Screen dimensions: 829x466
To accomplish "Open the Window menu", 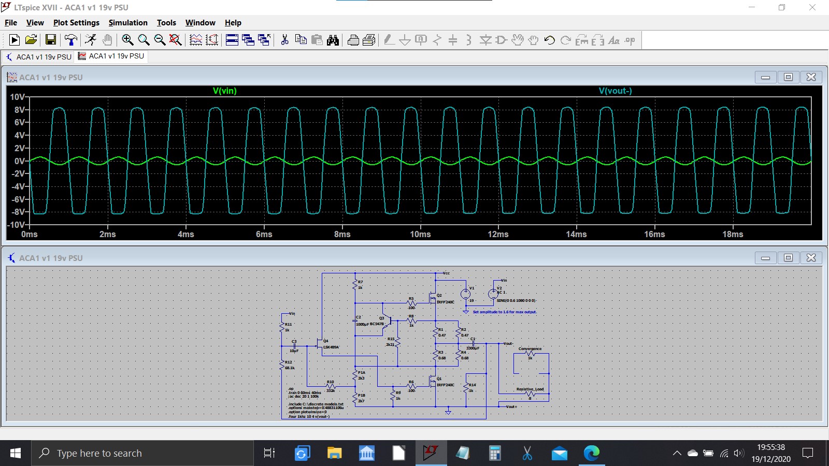I will click(200, 23).
